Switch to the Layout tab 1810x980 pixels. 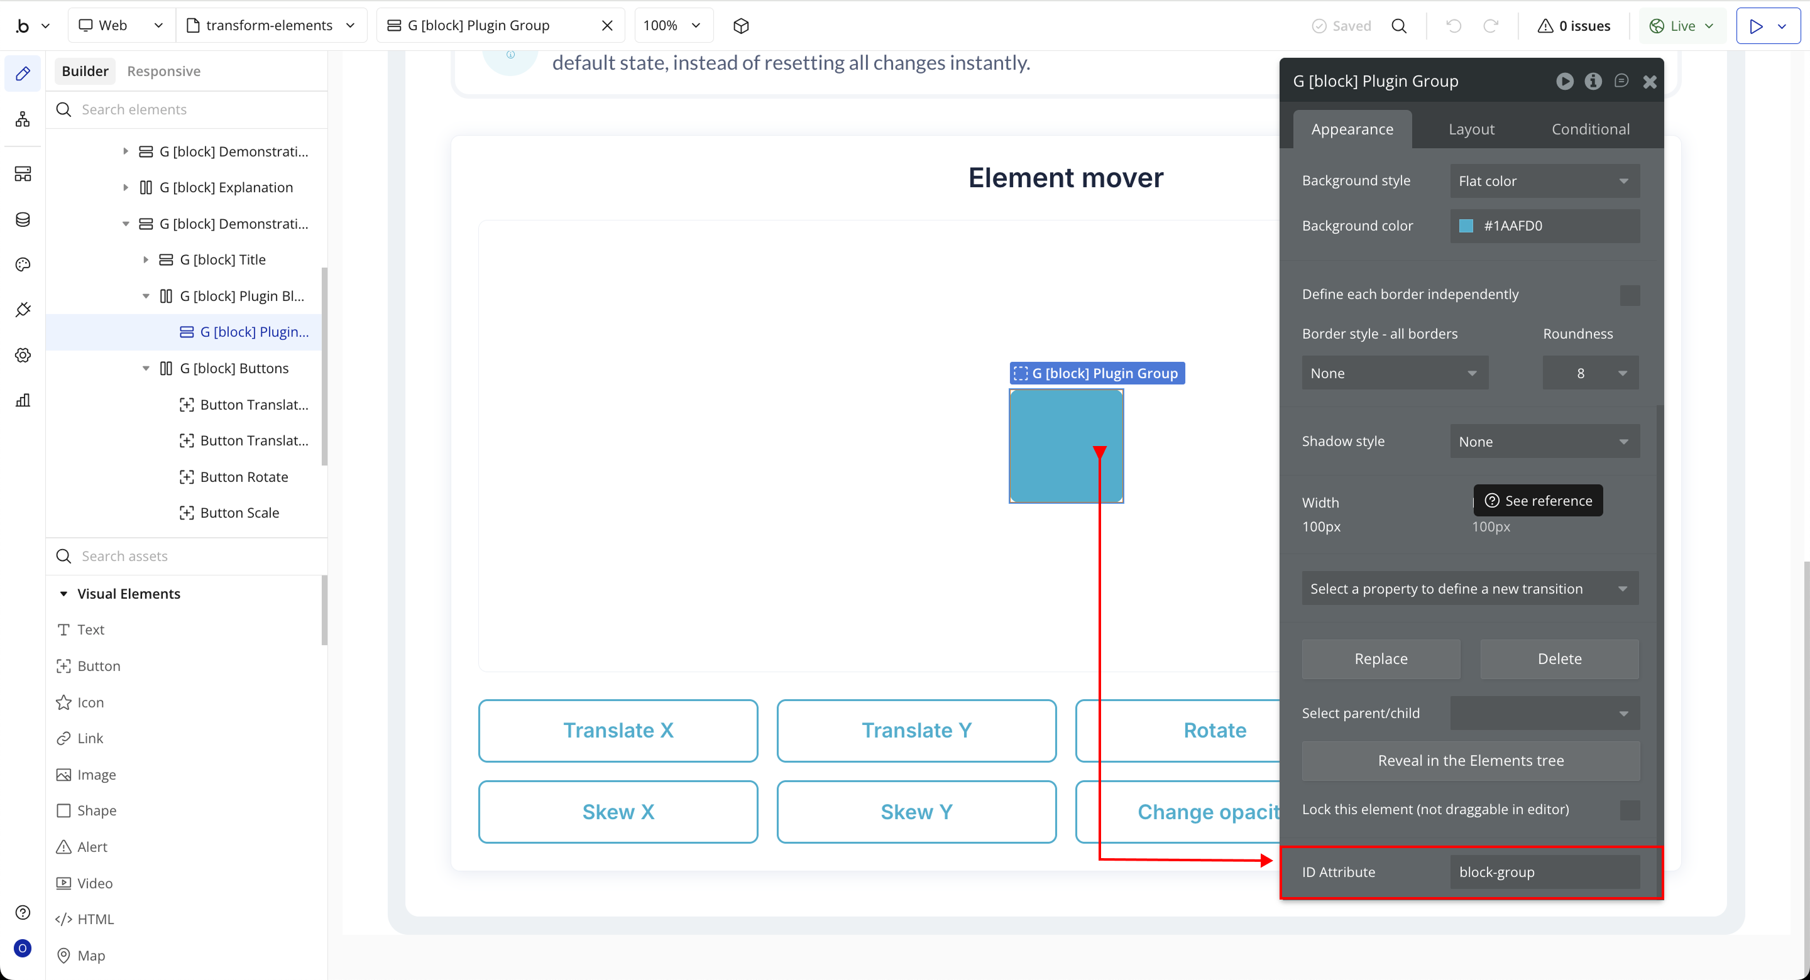[1471, 129]
